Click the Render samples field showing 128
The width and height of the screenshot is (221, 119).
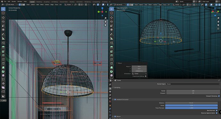(x=193, y=91)
